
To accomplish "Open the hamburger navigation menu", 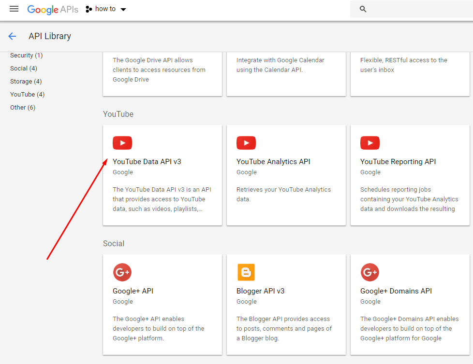I will pos(14,9).
